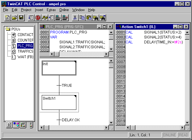
Task: Click the DELAY.OK transition condition
Action: [71, 120]
